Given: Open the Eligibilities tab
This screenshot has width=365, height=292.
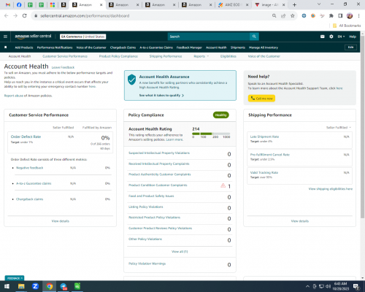Looking at the screenshot, I should pyautogui.click(x=228, y=56).
